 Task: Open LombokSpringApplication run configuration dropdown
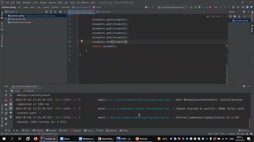click(173, 7)
